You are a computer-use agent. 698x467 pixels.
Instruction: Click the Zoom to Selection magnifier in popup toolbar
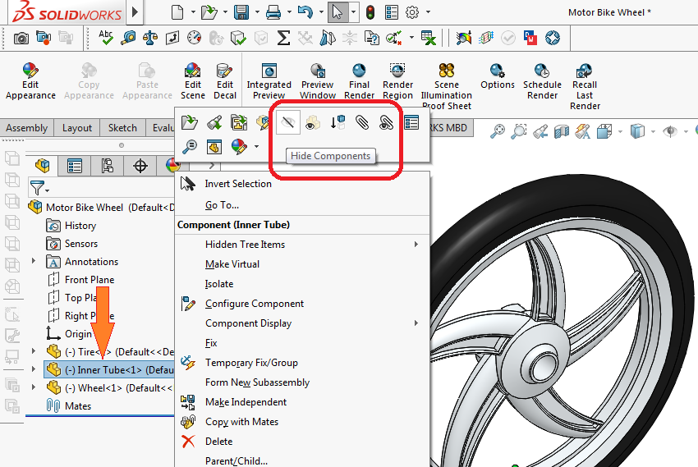pos(190,146)
